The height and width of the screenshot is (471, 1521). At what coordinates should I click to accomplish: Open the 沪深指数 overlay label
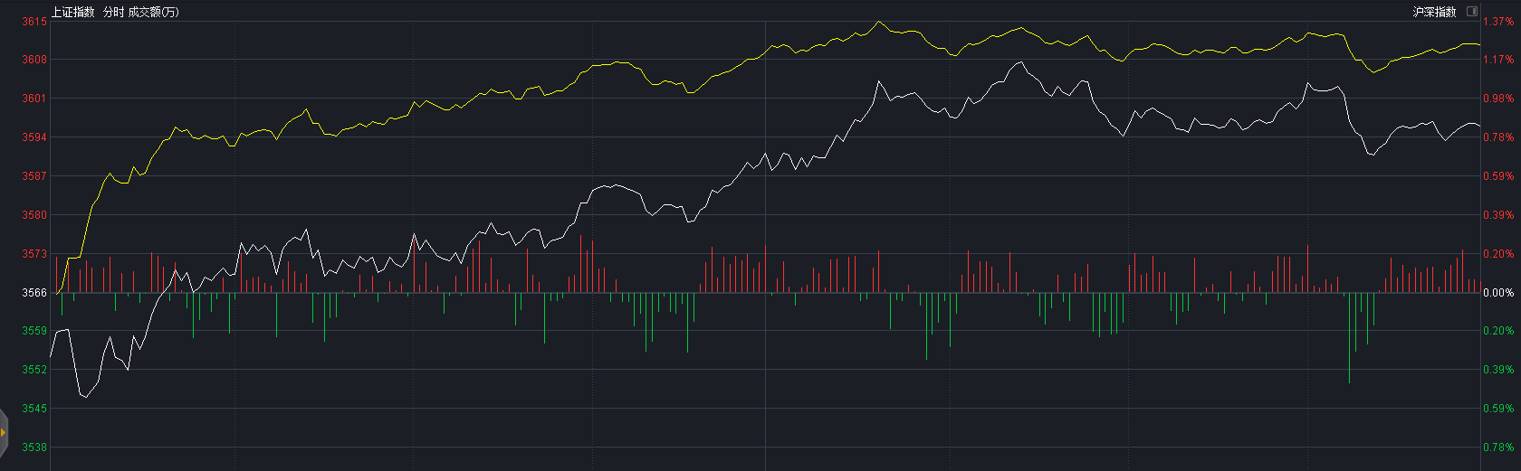coord(1434,12)
